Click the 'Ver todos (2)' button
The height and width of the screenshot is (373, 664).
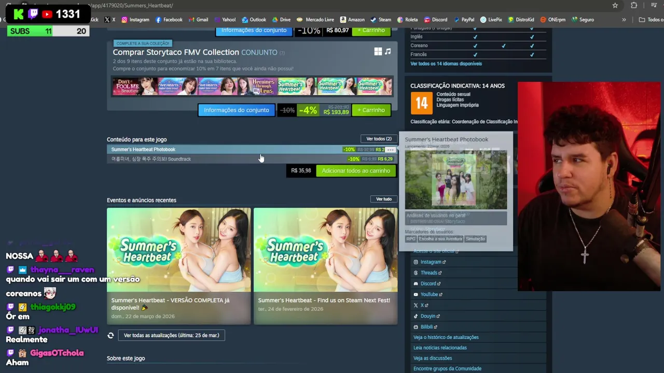click(379, 139)
